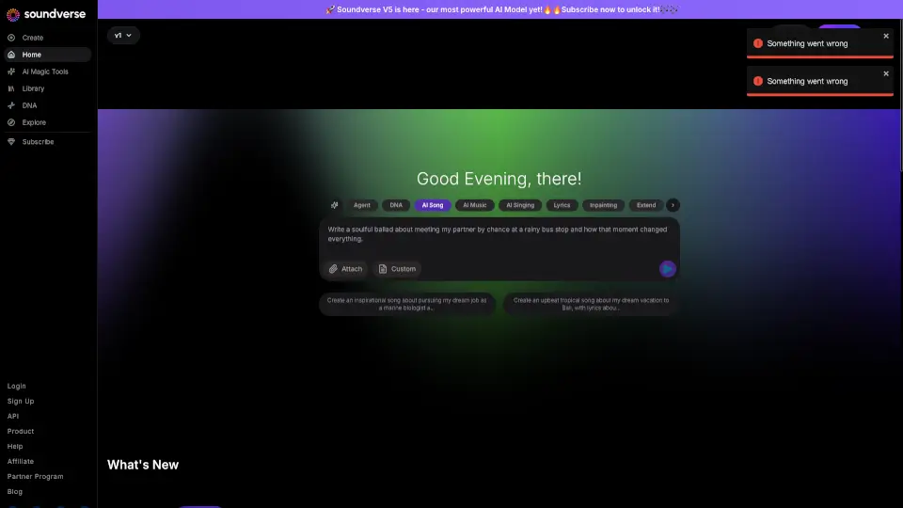Click the Soundverse V5 announcement banner

click(x=499, y=9)
